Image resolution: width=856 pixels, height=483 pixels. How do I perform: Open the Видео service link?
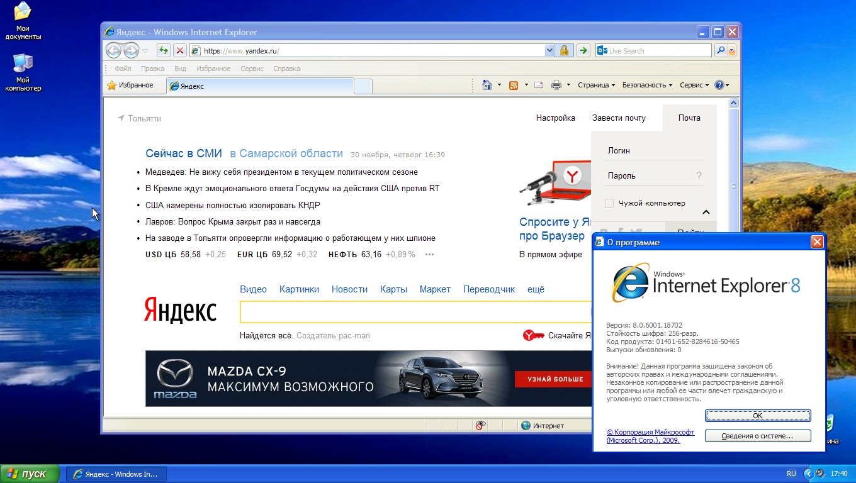pos(253,289)
